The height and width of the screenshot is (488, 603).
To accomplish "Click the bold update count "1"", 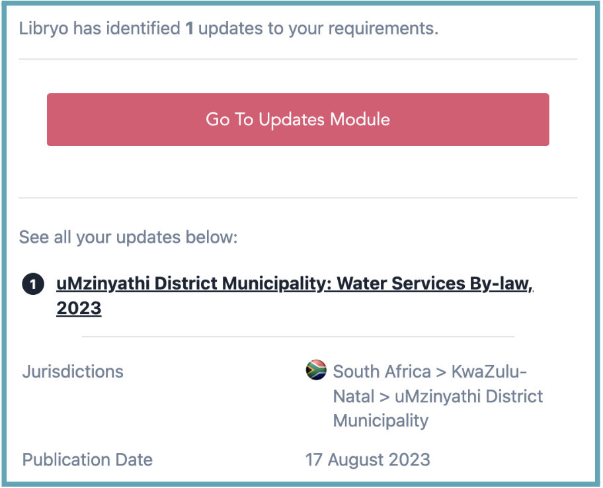I will point(189,29).
